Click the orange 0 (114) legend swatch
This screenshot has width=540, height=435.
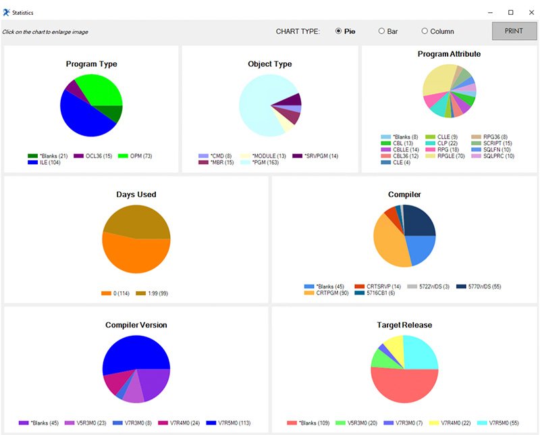click(106, 293)
